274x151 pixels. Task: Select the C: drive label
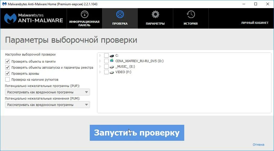117,56
